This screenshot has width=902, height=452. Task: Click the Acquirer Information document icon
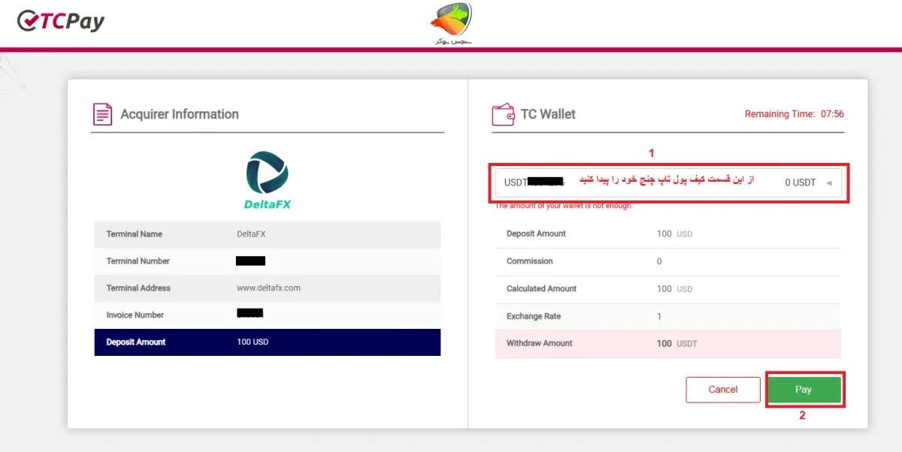pyautogui.click(x=102, y=114)
